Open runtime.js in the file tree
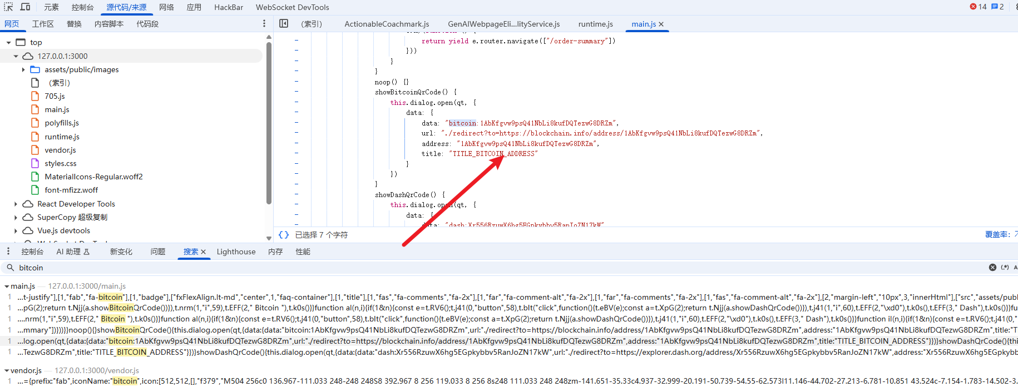The image size is (1018, 392). [x=62, y=137]
